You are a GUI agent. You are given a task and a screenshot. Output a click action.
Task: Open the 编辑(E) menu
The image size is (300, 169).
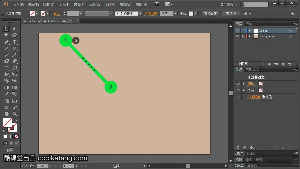click(x=34, y=4)
